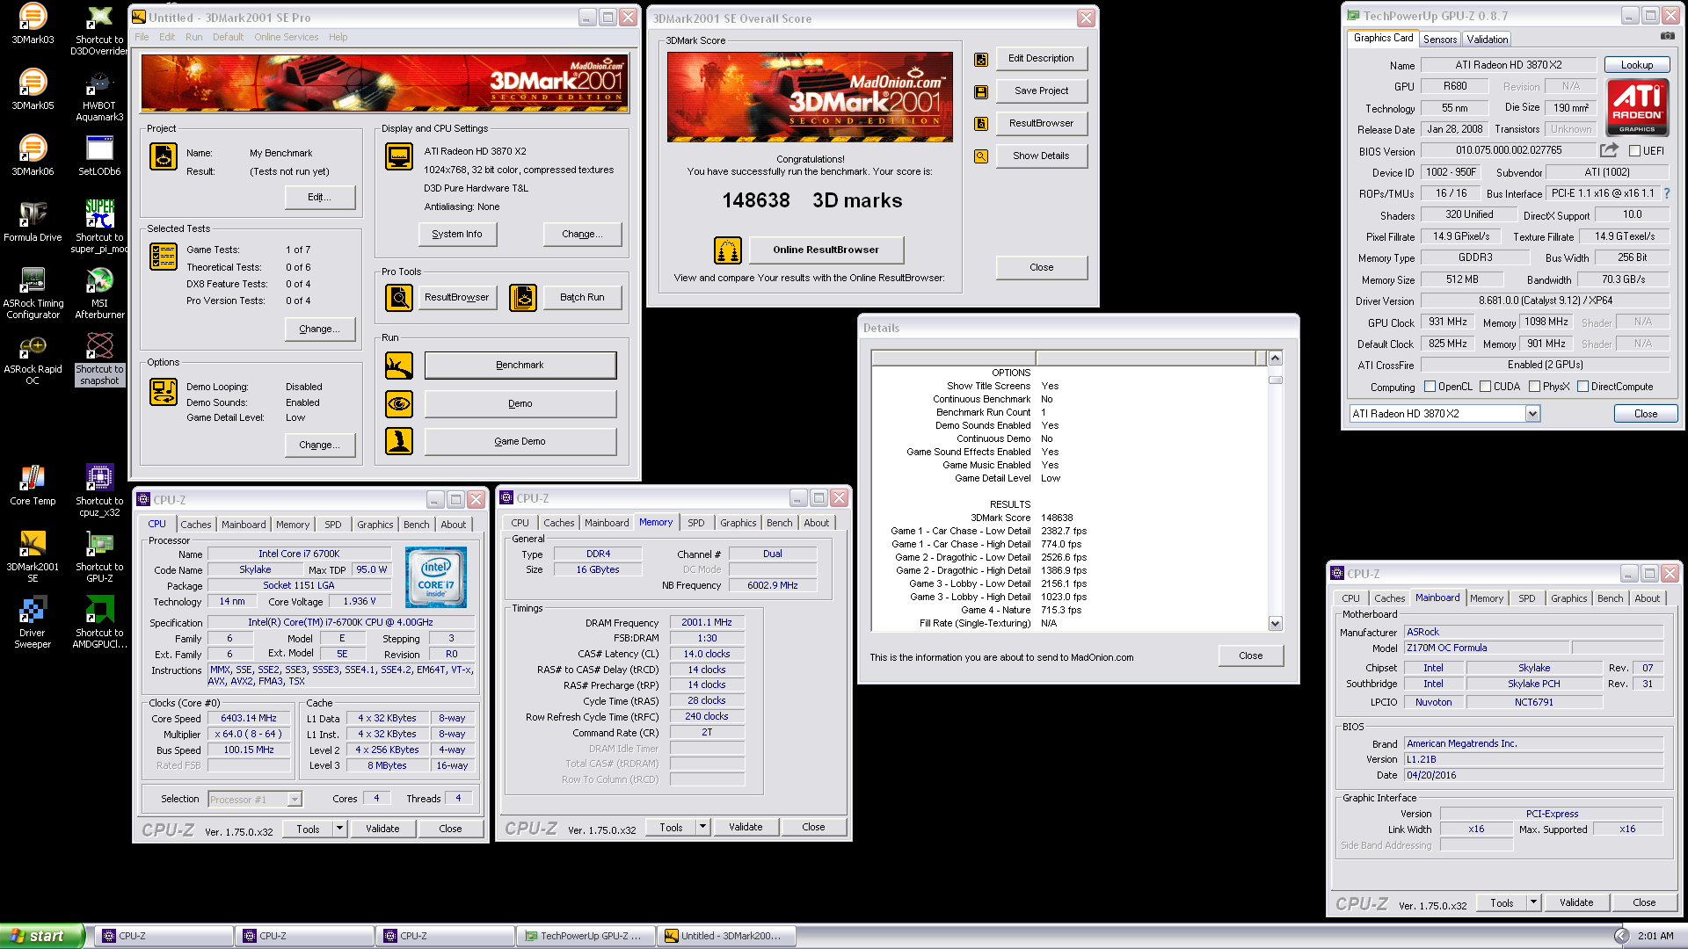Click the taskbar clock showing 2:01 AM
1688x949 pixels.
(x=1655, y=937)
